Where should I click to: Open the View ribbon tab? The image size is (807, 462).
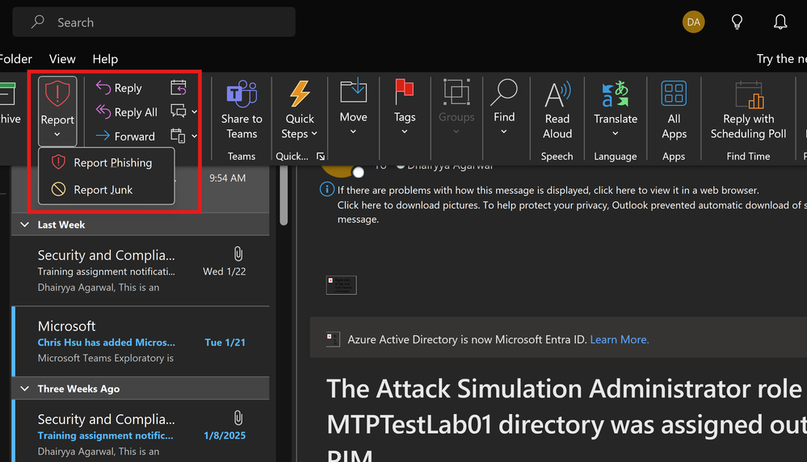(x=62, y=59)
